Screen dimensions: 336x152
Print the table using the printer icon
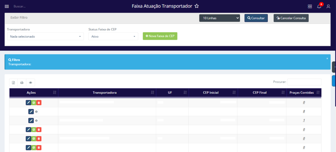click(22, 83)
